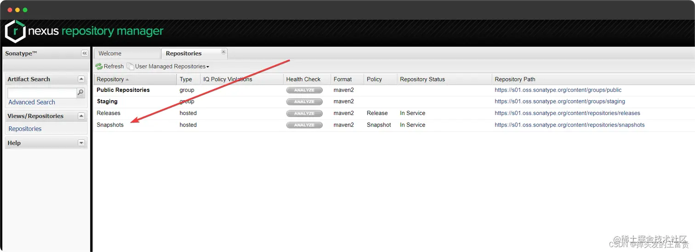The height and width of the screenshot is (252, 695).
Task: Close the Repositories tab
Action: (x=223, y=52)
